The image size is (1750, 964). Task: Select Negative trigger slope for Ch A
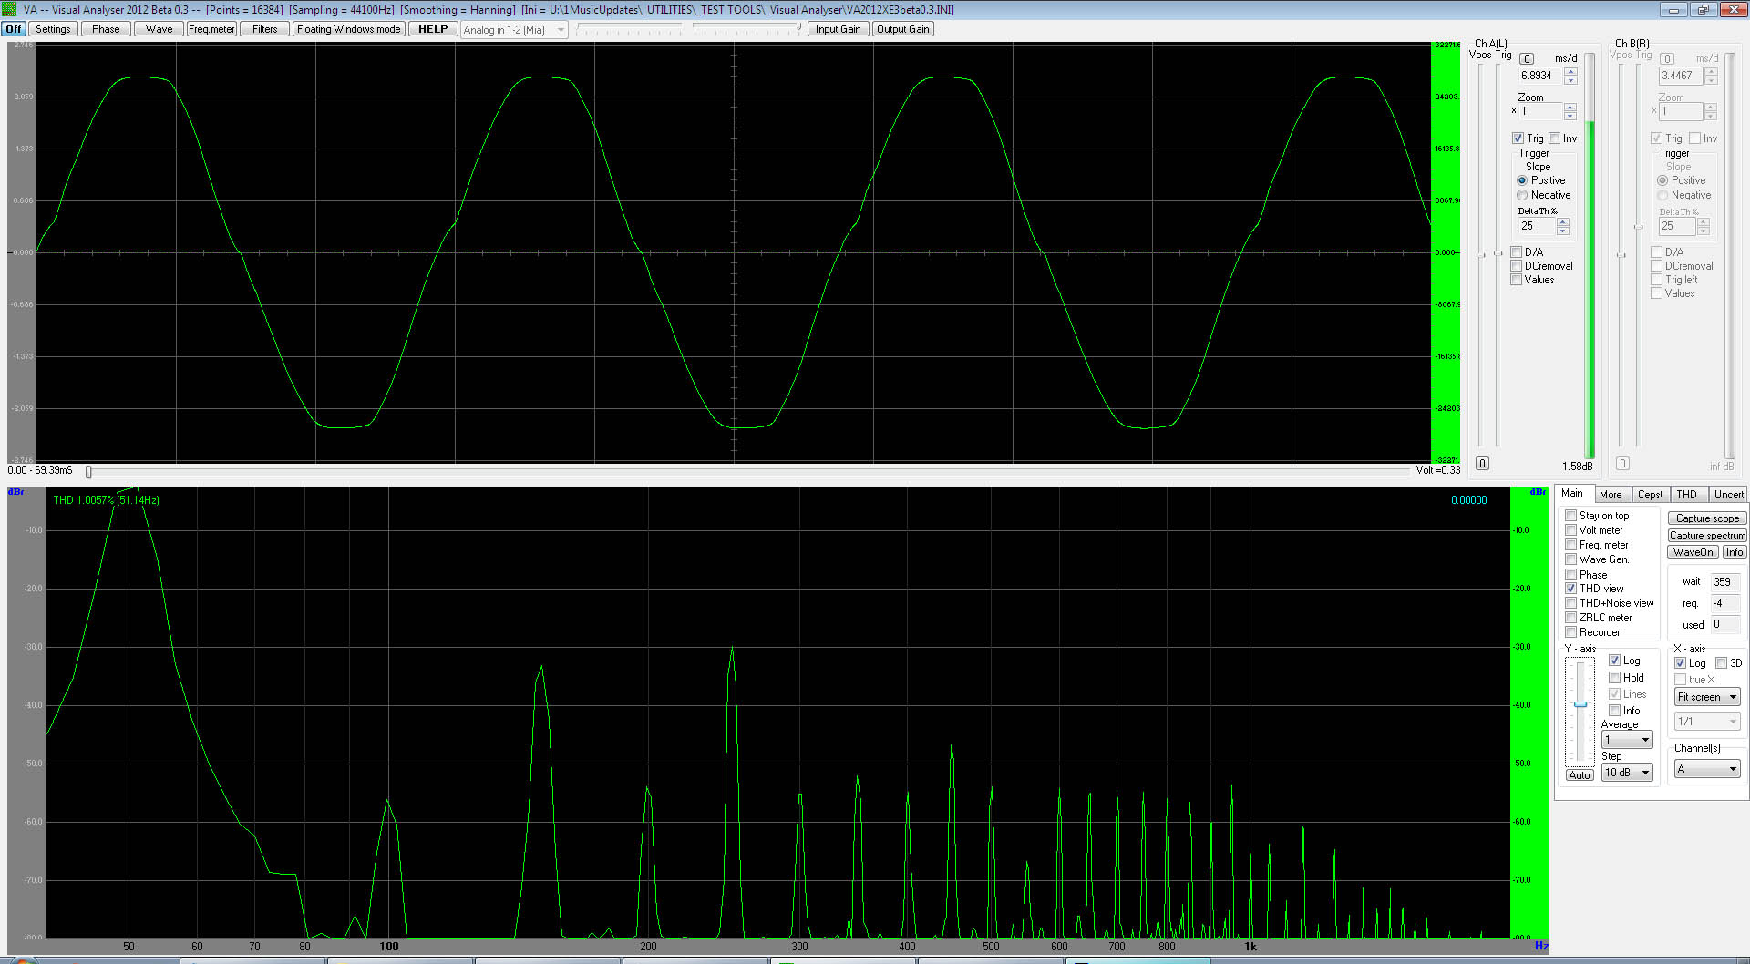point(1522,195)
